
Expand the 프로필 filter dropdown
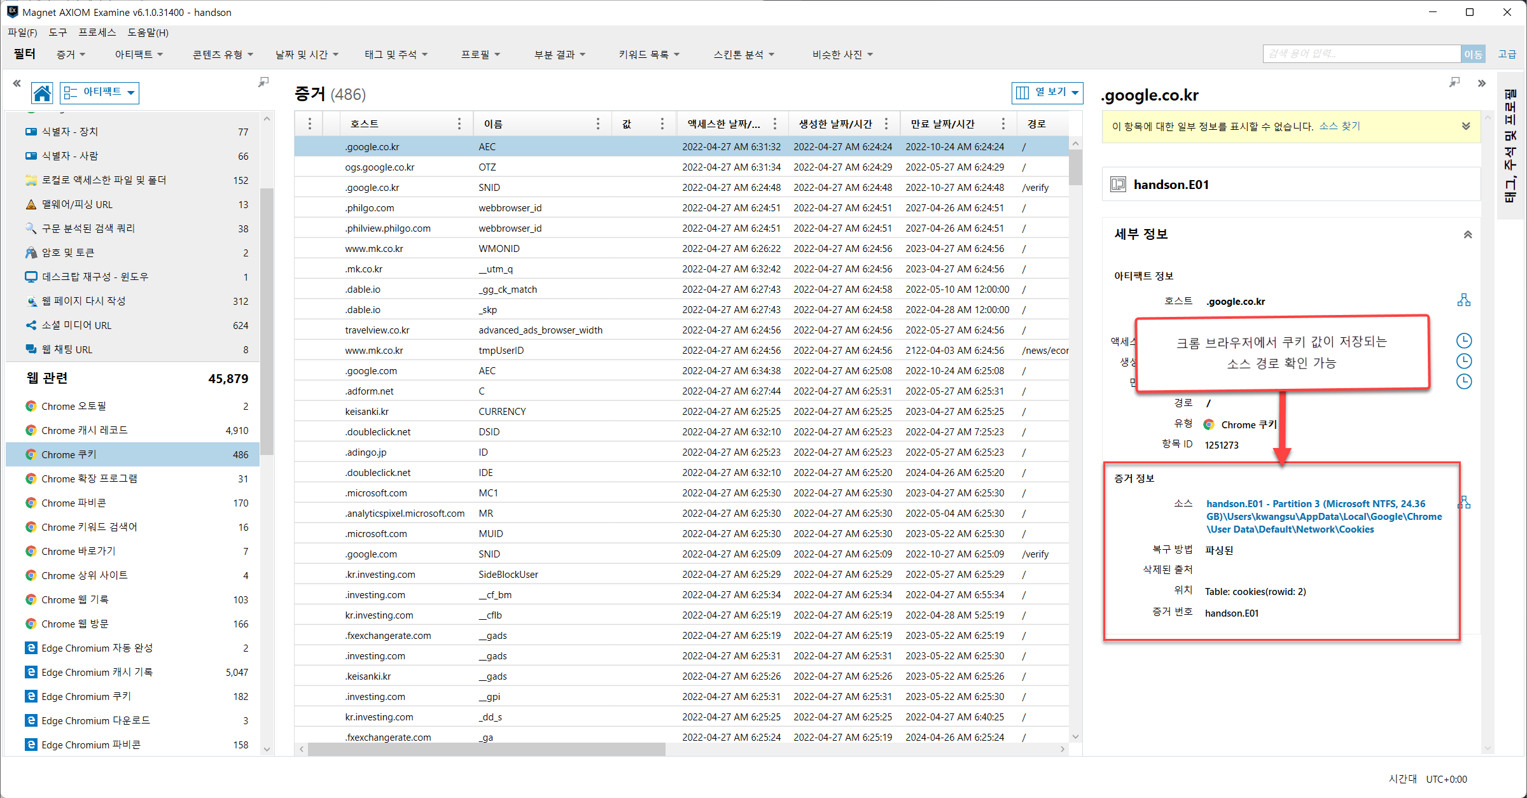480,55
